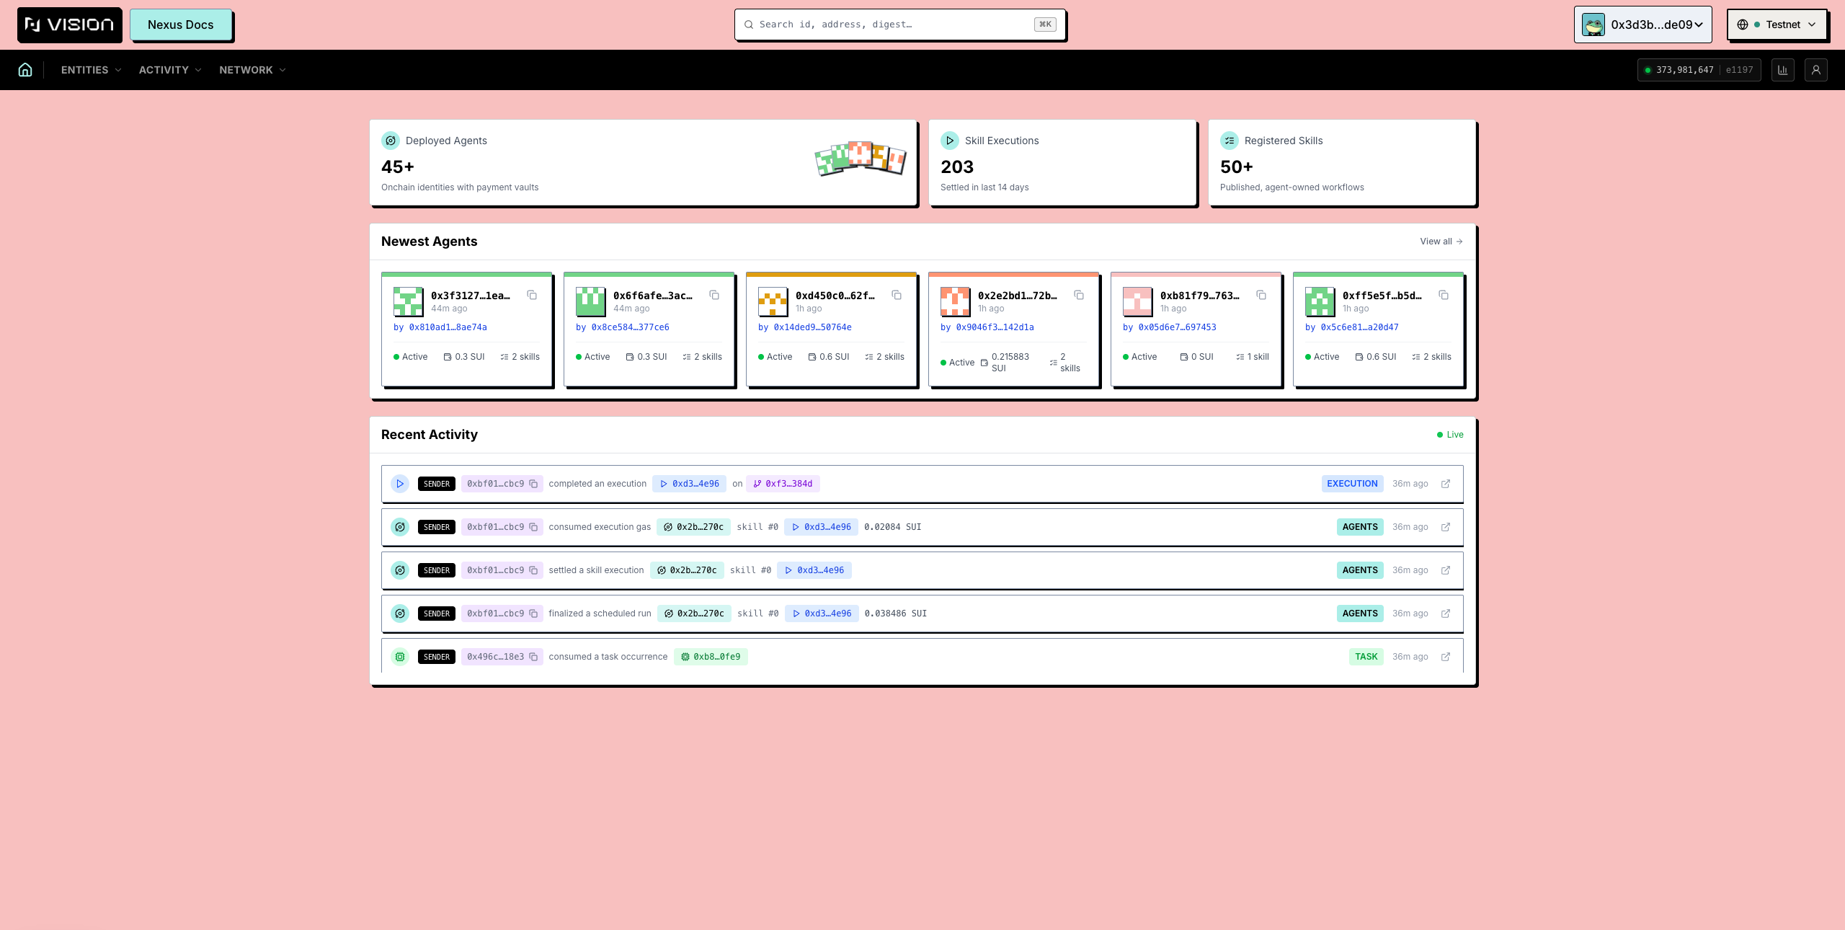
Task: Copy sender address in completed an execution row
Action: (x=533, y=484)
